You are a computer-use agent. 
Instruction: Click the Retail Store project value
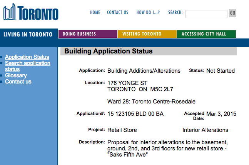tap(122, 130)
